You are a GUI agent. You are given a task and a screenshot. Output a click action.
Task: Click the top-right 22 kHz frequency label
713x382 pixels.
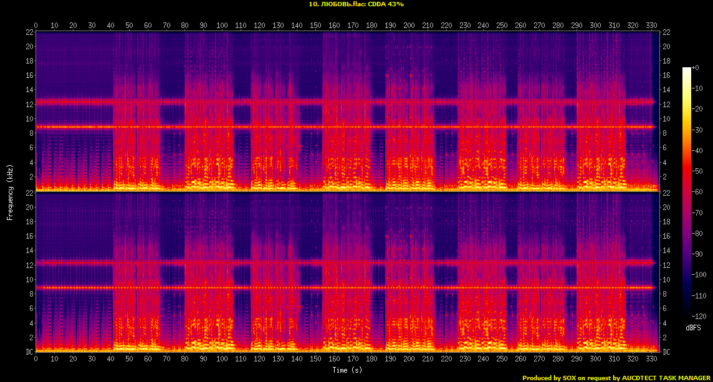tap(666, 32)
